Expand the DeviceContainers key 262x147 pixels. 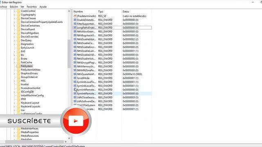coord(14,26)
